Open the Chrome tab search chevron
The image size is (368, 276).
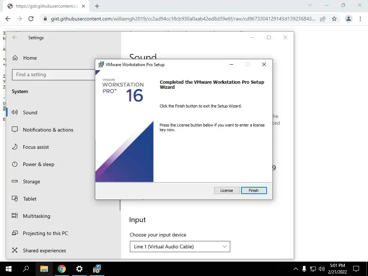310,5
